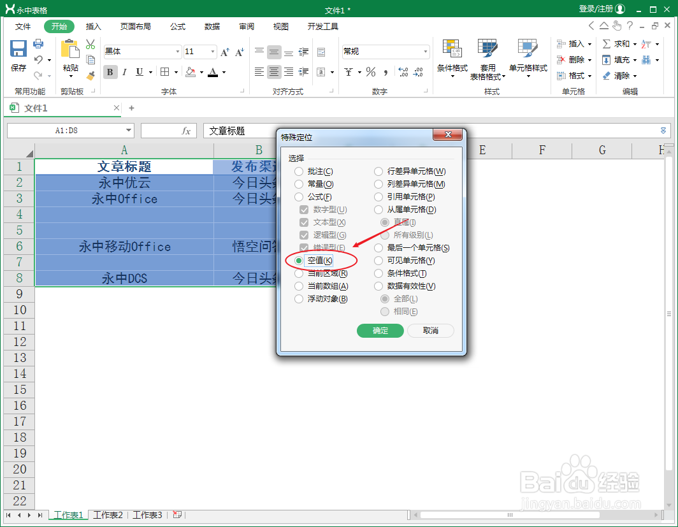678x527 pixels.
Task: Apply percent style in the 数字 group
Action: point(371,72)
